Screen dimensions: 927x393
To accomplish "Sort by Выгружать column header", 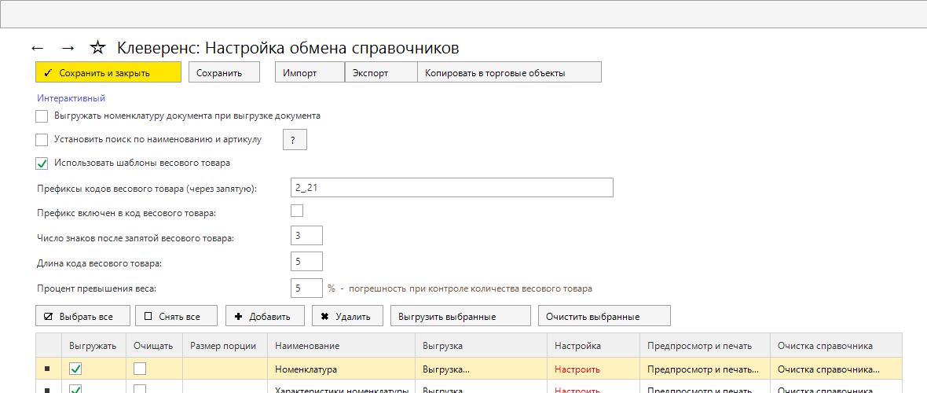I will (93, 345).
